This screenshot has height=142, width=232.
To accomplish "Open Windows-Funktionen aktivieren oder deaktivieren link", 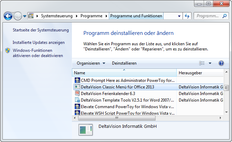I will (38, 53).
